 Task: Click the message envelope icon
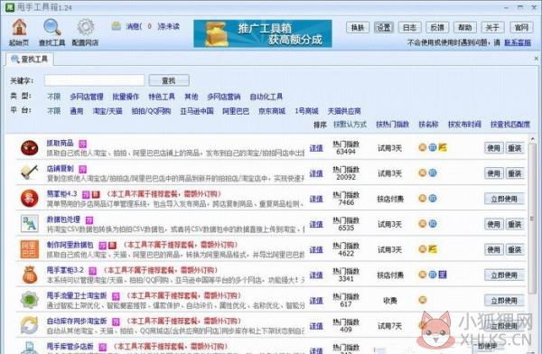point(117,26)
